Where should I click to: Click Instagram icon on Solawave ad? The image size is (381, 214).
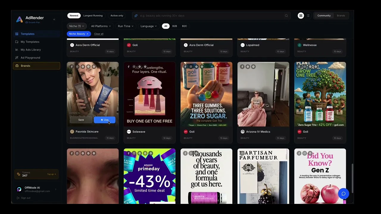134,67
